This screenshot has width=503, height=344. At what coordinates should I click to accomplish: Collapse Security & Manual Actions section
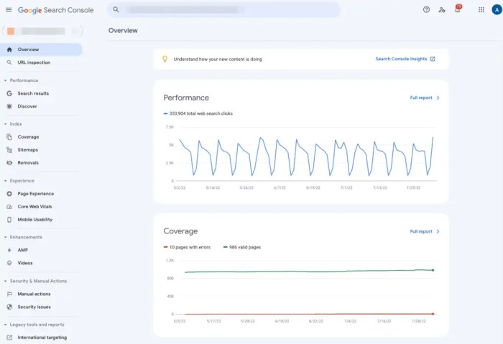click(x=5, y=282)
